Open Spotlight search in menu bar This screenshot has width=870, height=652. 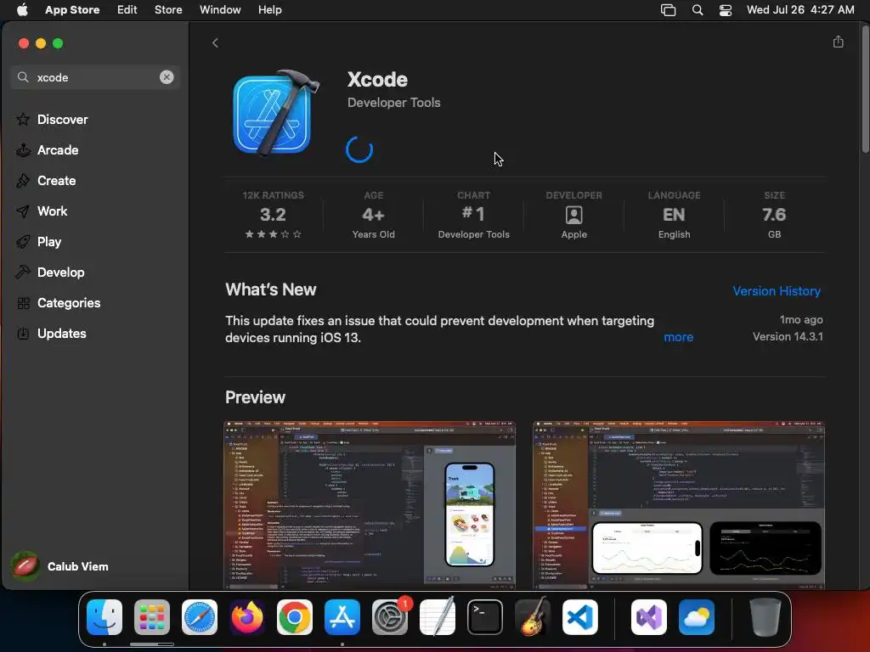pyautogui.click(x=698, y=10)
